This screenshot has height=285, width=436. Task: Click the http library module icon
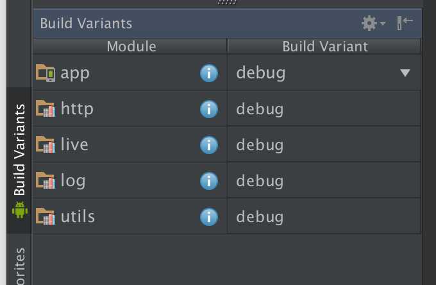(x=46, y=108)
